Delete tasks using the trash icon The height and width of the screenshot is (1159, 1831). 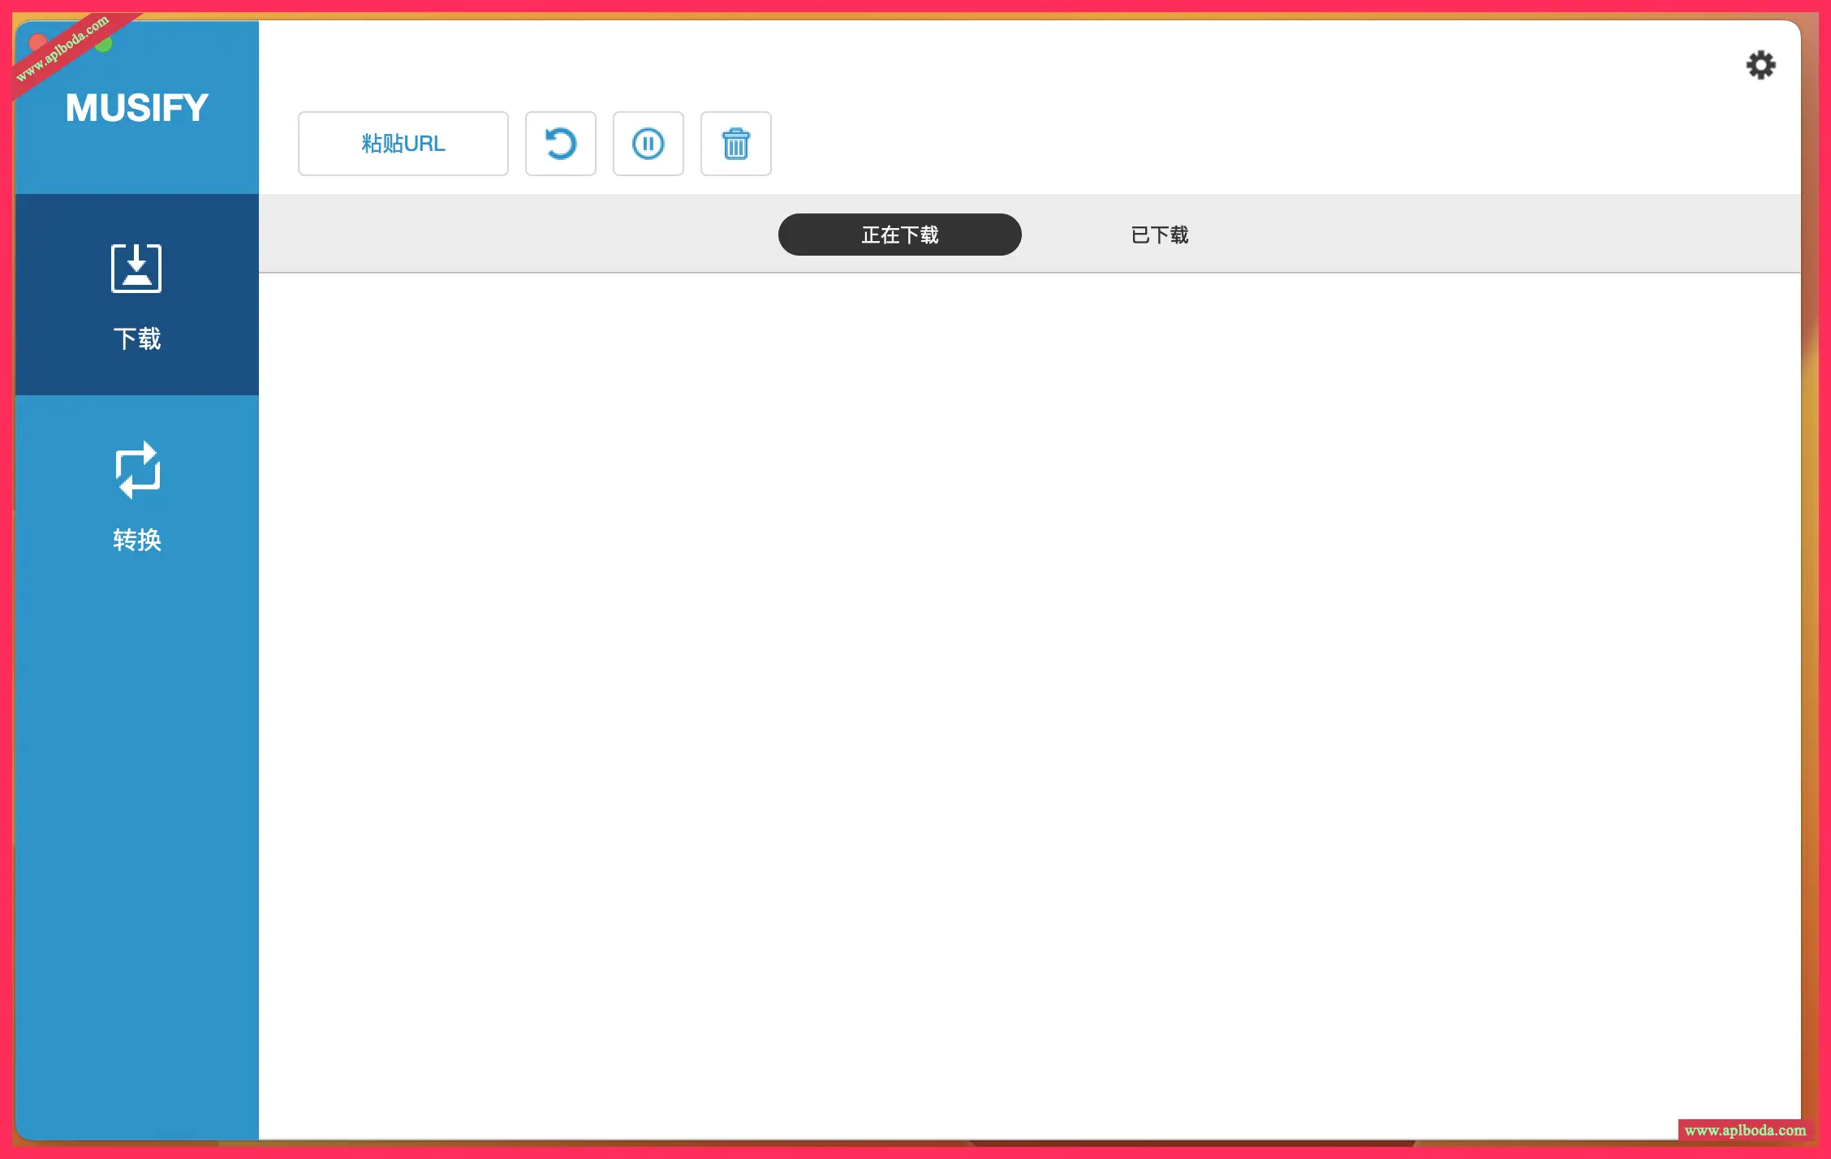pyautogui.click(x=735, y=144)
